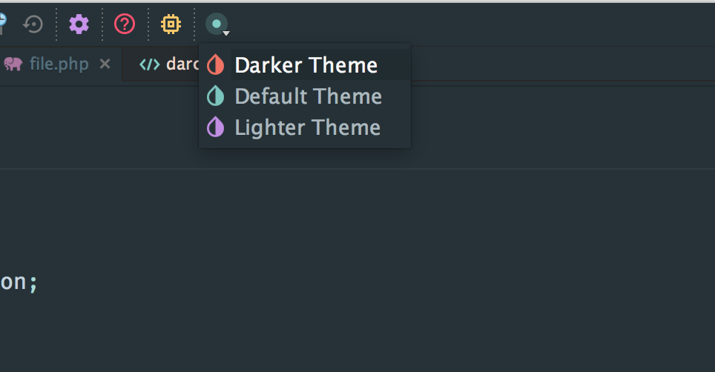Switch to the file.php tab

pyautogui.click(x=59, y=64)
